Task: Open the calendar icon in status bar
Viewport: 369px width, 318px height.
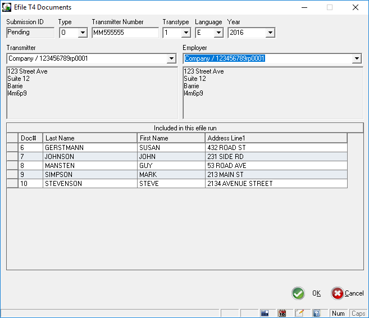Action: (283, 313)
